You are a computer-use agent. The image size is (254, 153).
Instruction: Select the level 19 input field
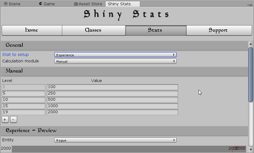[x=23, y=112]
